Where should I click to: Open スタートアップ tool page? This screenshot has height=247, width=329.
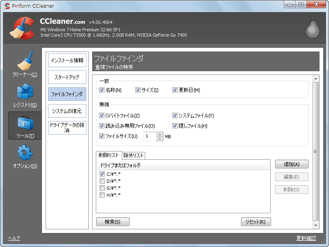tap(67, 77)
